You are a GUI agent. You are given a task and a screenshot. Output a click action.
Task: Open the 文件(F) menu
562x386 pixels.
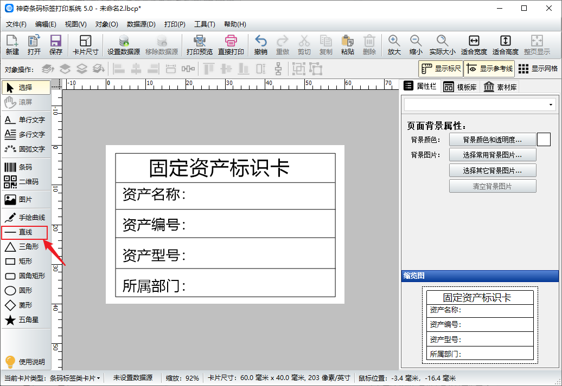tap(16, 24)
